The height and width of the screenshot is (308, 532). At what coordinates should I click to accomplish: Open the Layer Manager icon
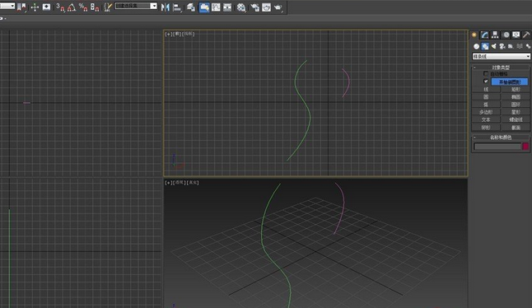pos(191,7)
